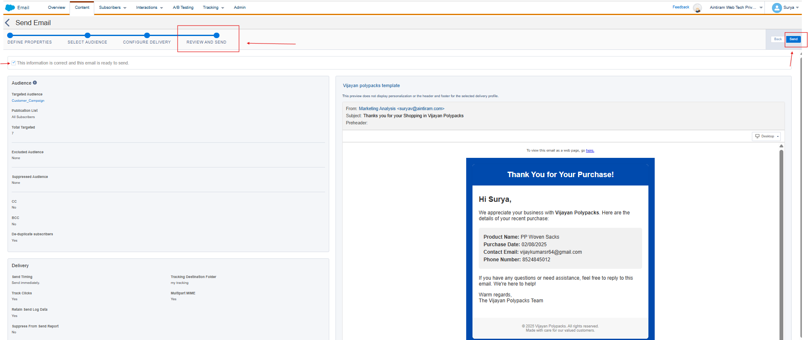This screenshot has width=808, height=340.
Task: Open the Audience info tooltip icon
Action: click(x=35, y=83)
